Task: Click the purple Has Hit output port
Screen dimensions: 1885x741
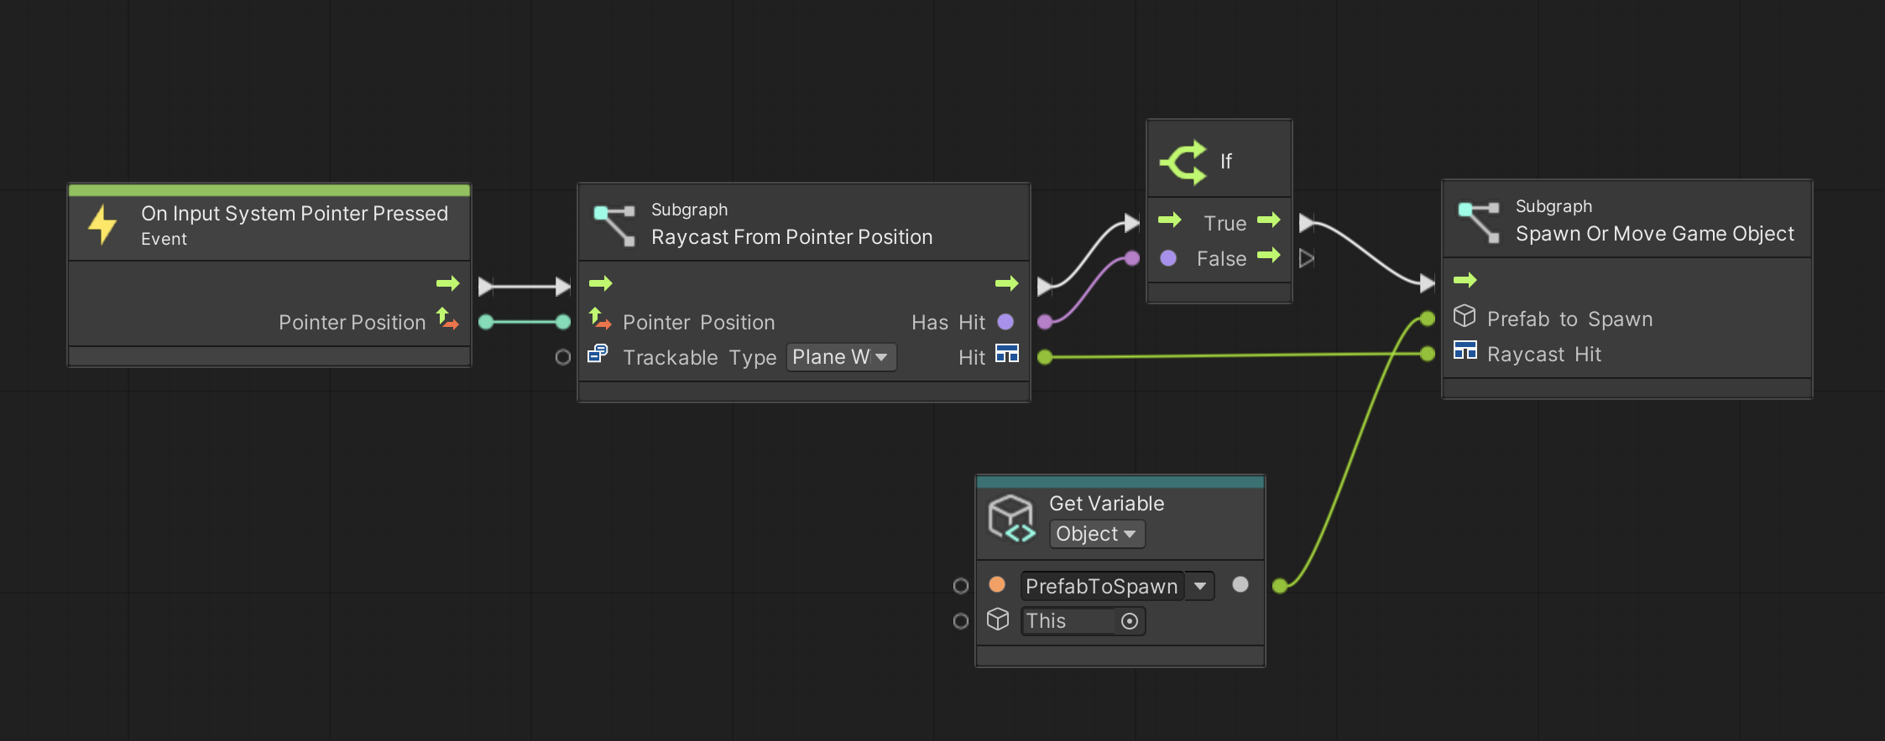Action: coord(1005,321)
